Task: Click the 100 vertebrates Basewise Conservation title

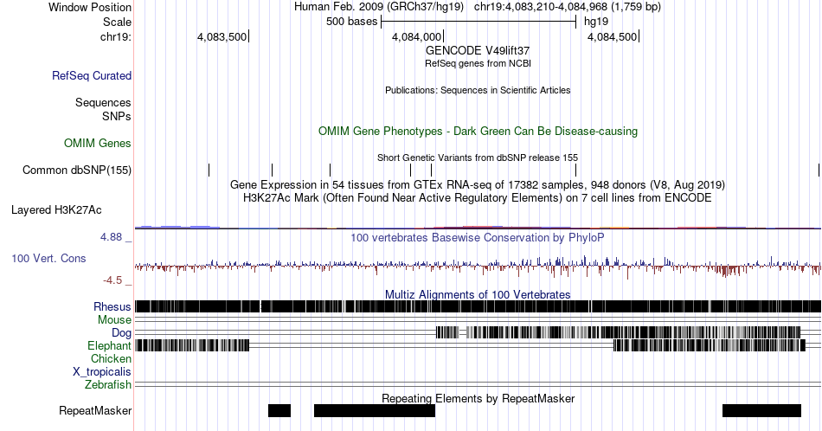Action: 478,237
